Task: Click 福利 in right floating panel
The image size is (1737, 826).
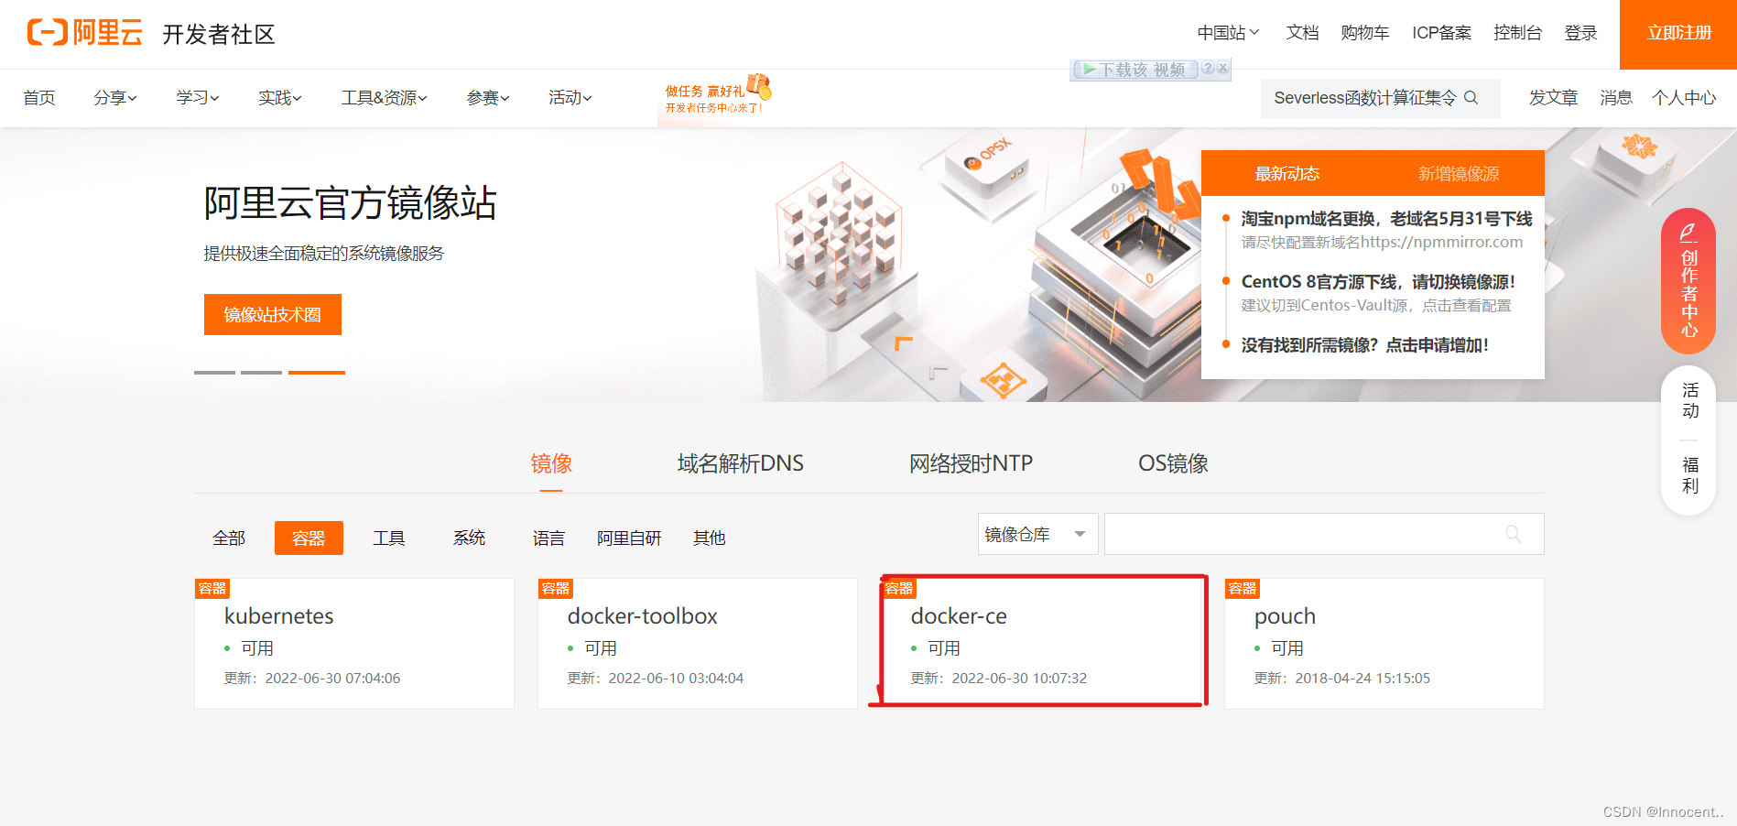Action: [1690, 475]
